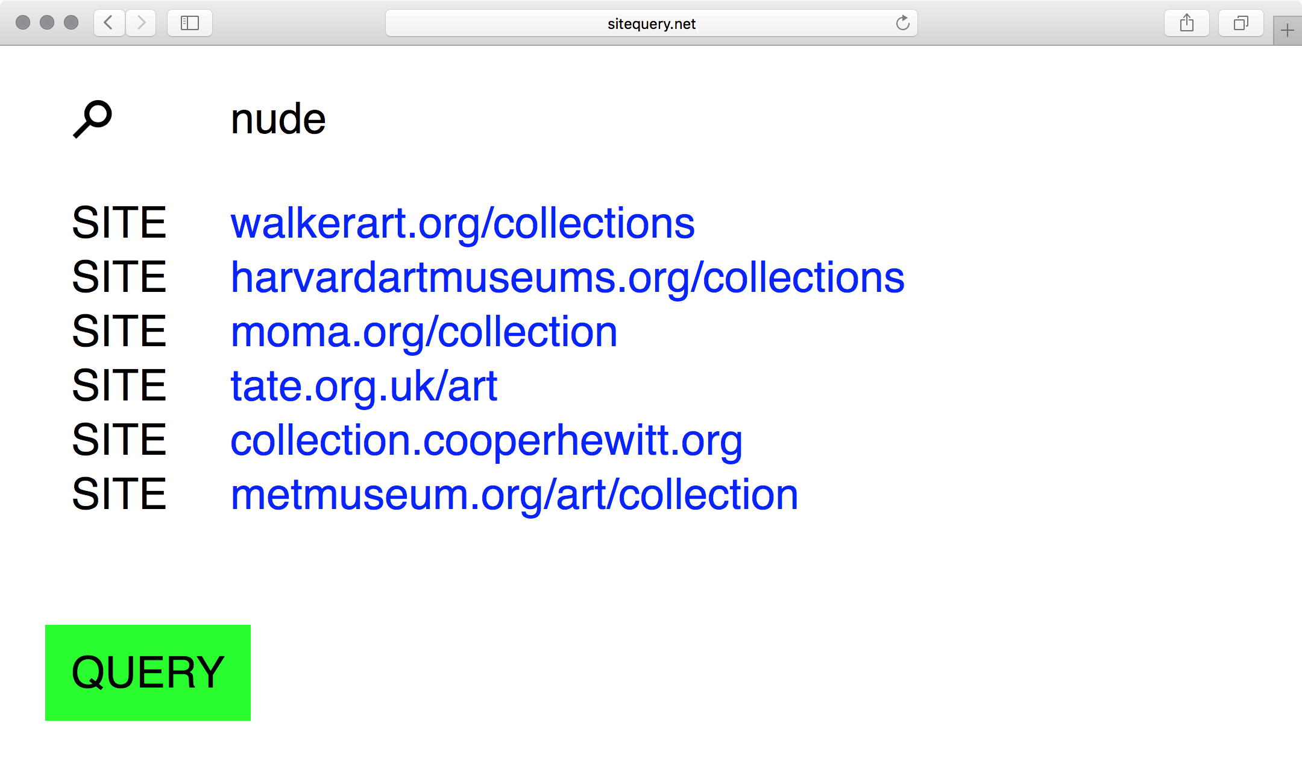The height and width of the screenshot is (772, 1302).
Task: Show all tabs overview icon
Action: (1241, 23)
